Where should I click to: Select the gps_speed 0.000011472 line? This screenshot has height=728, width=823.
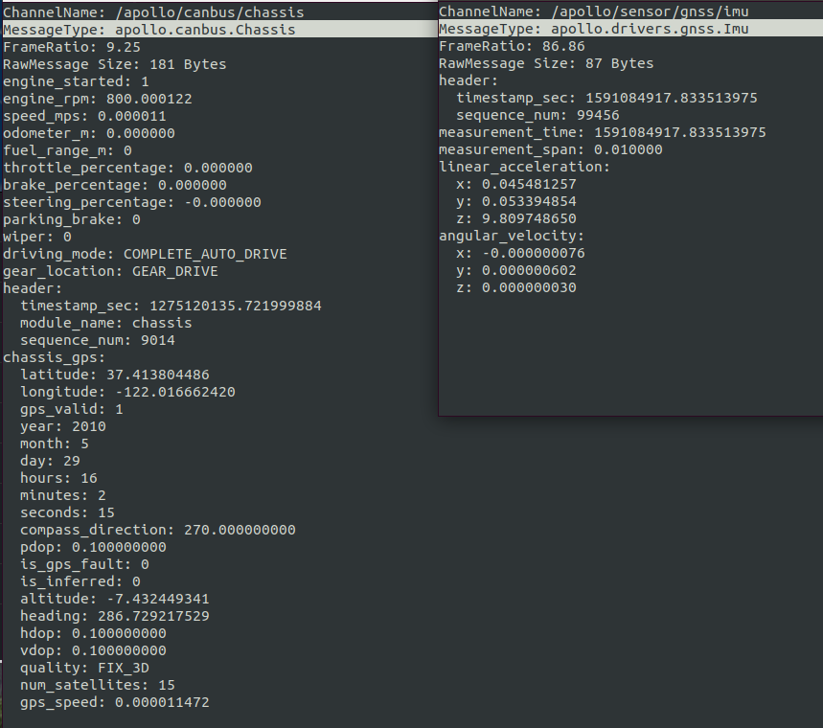(114, 703)
